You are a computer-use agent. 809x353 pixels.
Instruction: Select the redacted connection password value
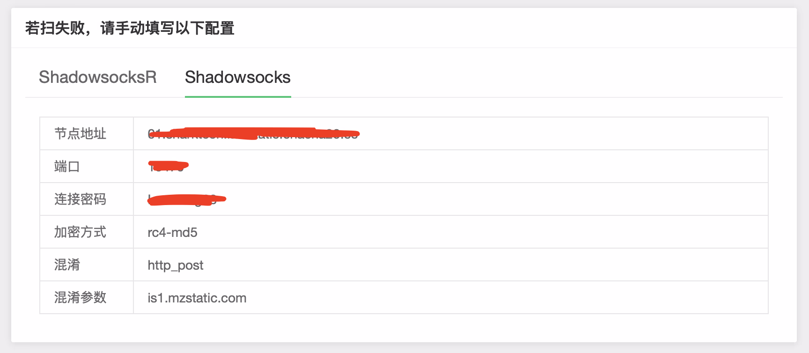[186, 200]
